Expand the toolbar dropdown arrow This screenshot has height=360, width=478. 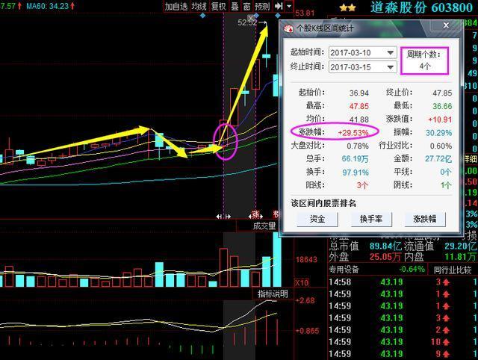288,6
